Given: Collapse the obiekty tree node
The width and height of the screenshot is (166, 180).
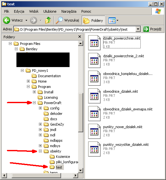Looking at the screenshot, I should point(40,151).
